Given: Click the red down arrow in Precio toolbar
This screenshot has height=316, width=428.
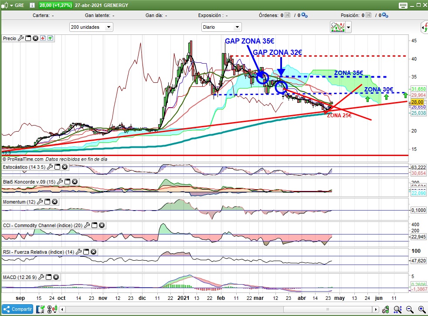Looking at the screenshot, I should coord(43,38).
